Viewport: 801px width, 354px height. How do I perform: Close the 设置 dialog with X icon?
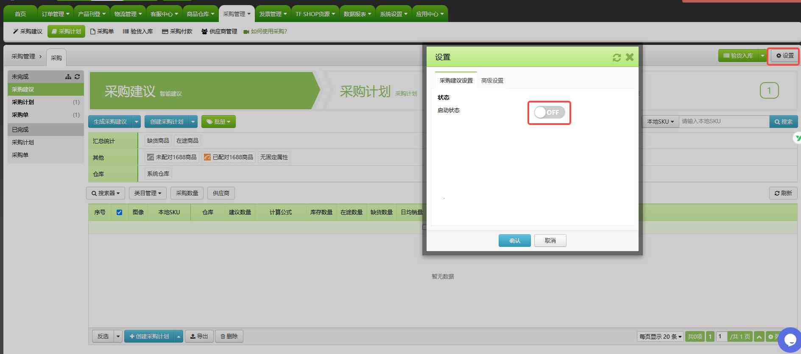tap(630, 57)
